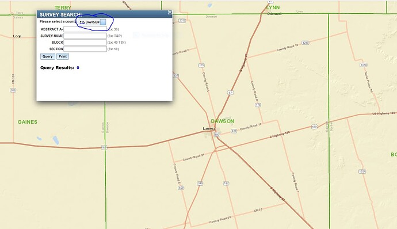397x229 pixels.
Task: Run the search with the Query button
Action: tap(48, 56)
